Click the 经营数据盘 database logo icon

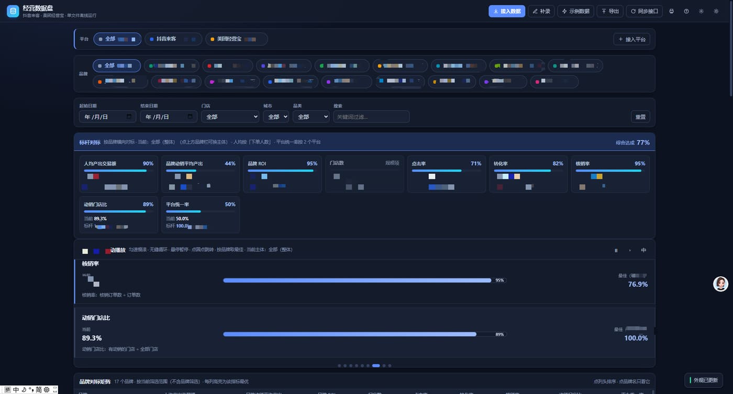13,11
